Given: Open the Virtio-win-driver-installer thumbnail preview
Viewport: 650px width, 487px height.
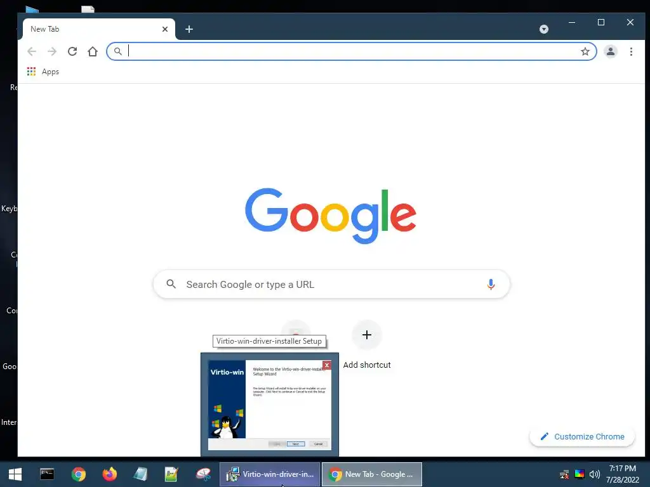Looking at the screenshot, I should (269, 405).
